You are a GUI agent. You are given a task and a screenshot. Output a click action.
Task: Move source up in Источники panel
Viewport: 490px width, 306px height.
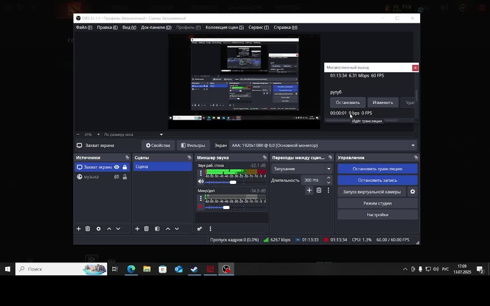[109, 229]
